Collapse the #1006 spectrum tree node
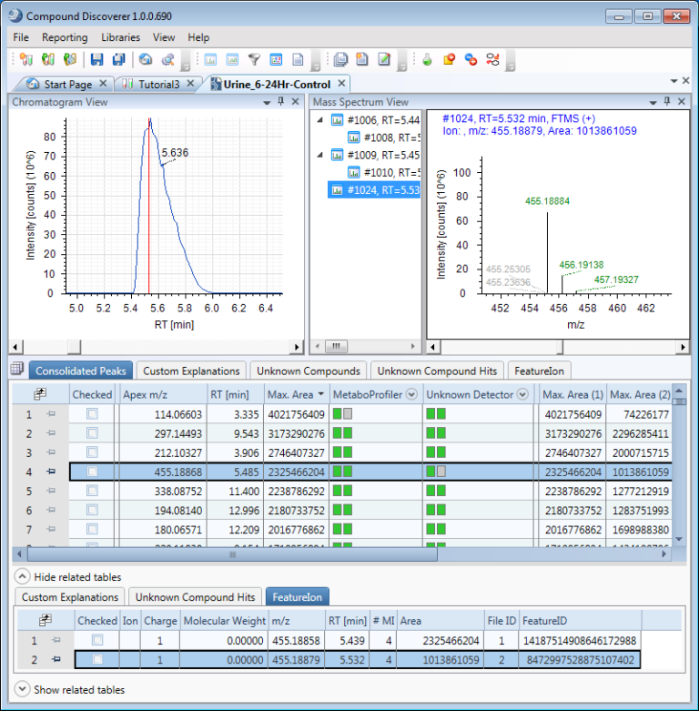 pyautogui.click(x=319, y=120)
